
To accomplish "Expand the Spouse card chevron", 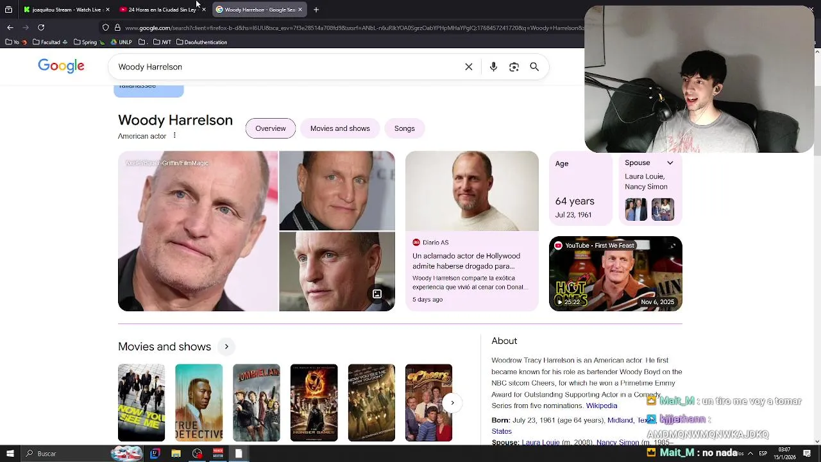I will pos(670,163).
